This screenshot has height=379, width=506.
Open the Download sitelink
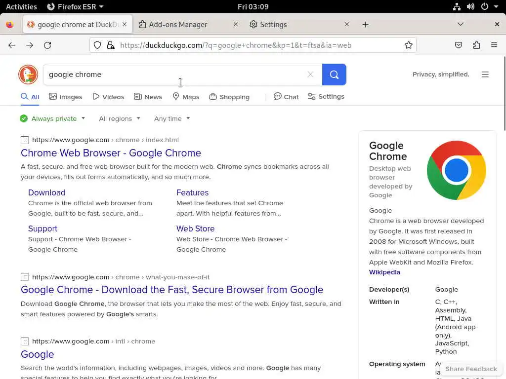pyautogui.click(x=47, y=192)
